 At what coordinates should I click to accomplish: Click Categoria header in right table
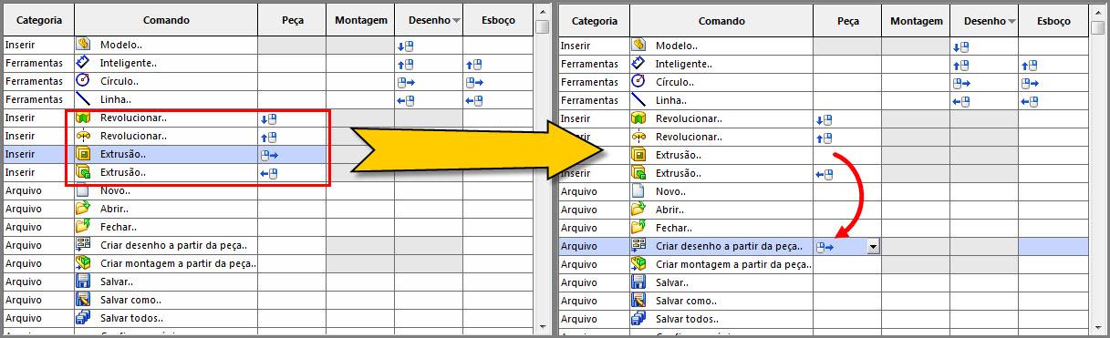594,20
